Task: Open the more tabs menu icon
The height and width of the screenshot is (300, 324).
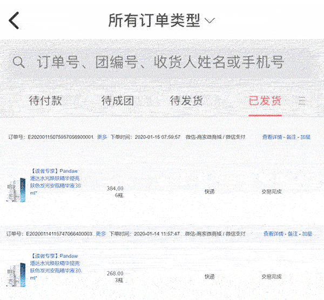Action: pos(302,101)
